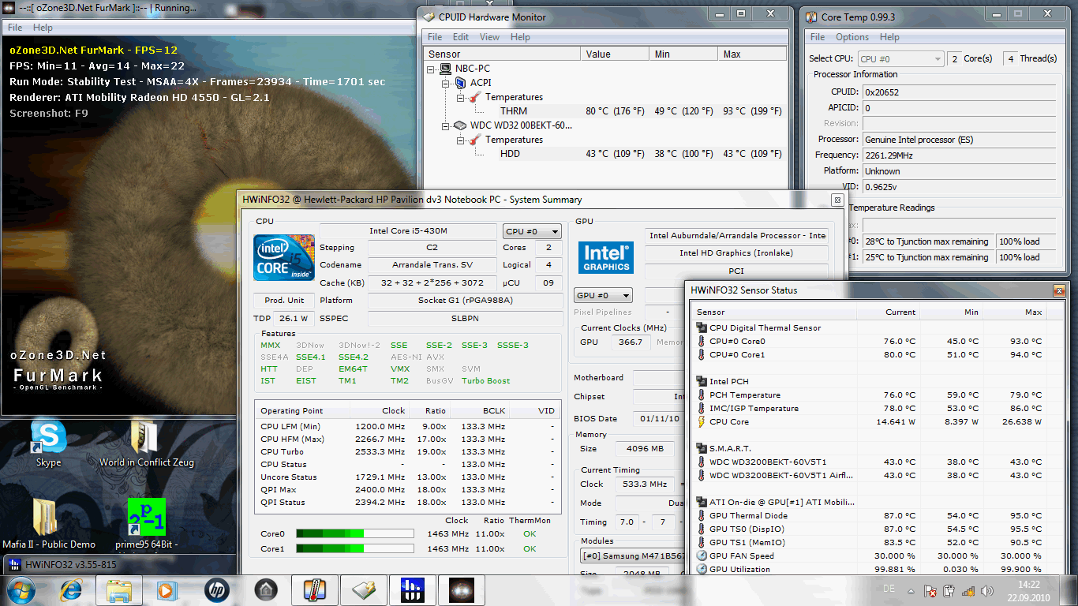Click the ACPI chip icon in Hardware Monitor
1078x606 pixels.
[x=460, y=83]
